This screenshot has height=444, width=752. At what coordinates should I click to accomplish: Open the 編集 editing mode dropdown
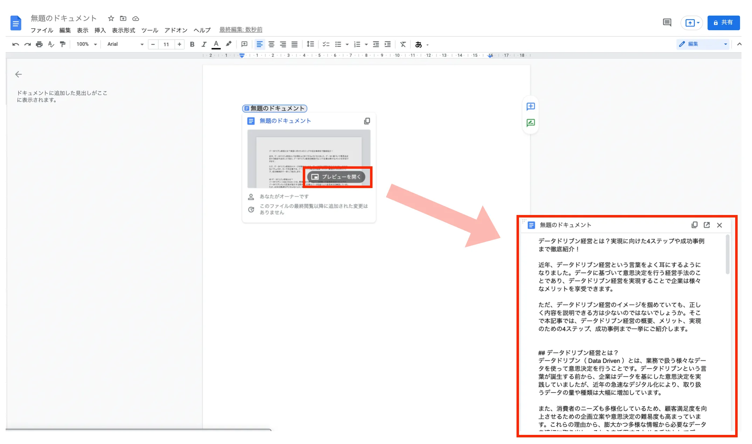[x=703, y=44]
